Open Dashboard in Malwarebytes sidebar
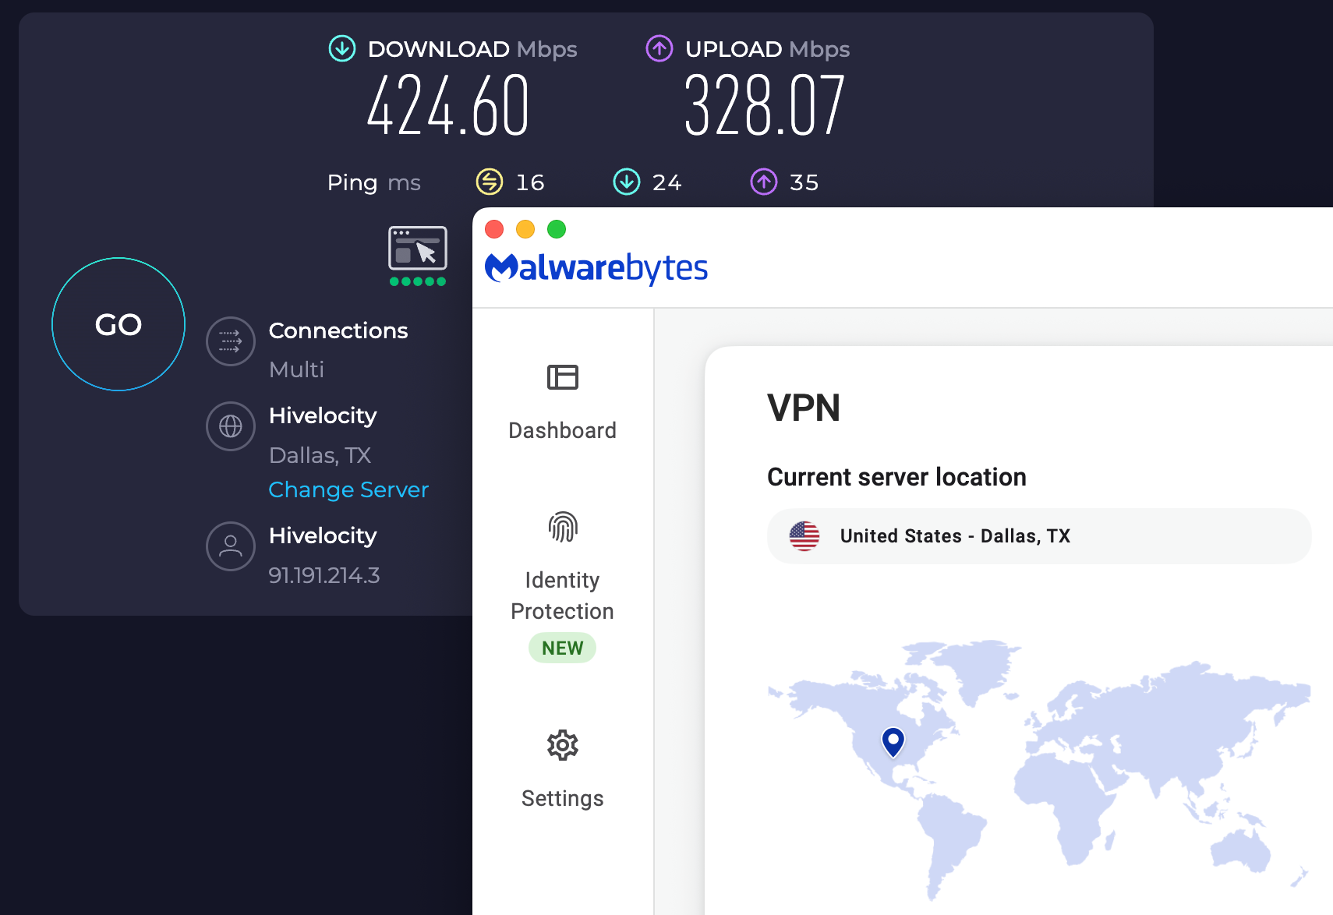Image resolution: width=1333 pixels, height=915 pixels. click(562, 403)
